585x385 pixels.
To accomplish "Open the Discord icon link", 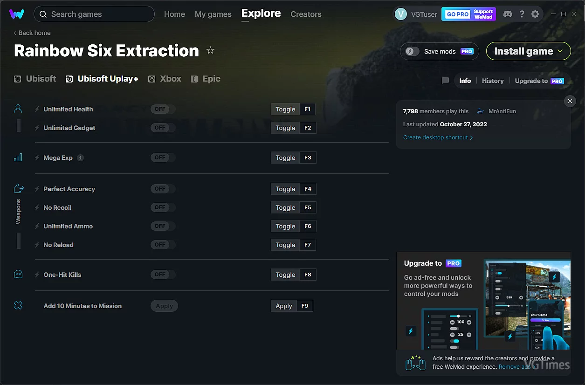I will click(x=508, y=14).
